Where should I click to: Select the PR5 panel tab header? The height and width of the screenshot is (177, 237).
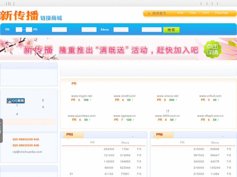pos(73,134)
